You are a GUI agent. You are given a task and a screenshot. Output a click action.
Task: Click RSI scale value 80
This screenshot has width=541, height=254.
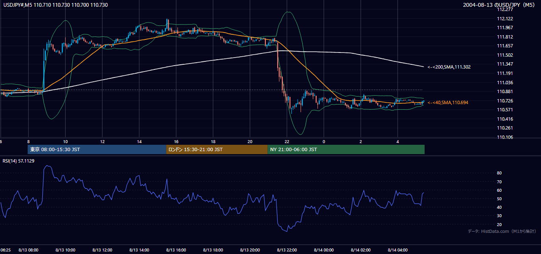tap(499, 173)
